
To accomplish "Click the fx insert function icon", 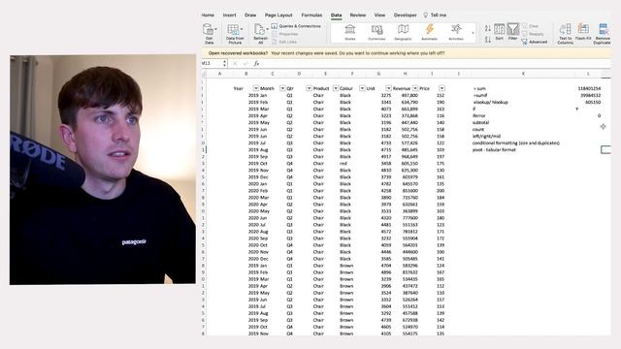I will (x=256, y=63).
